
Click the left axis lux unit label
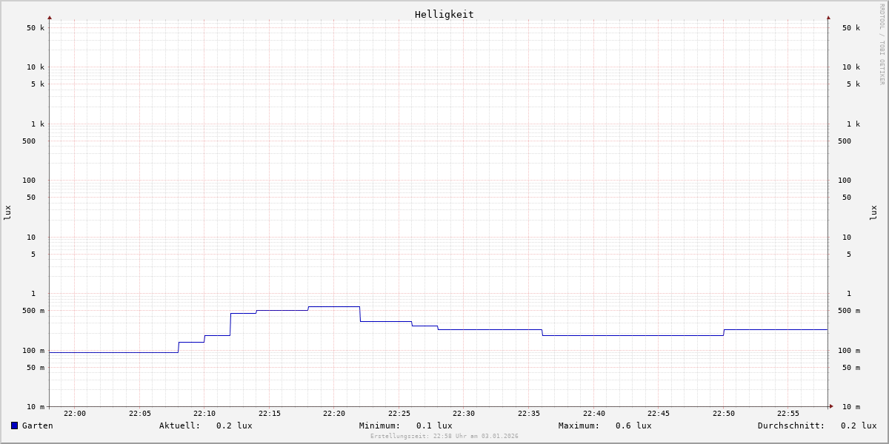7,212
